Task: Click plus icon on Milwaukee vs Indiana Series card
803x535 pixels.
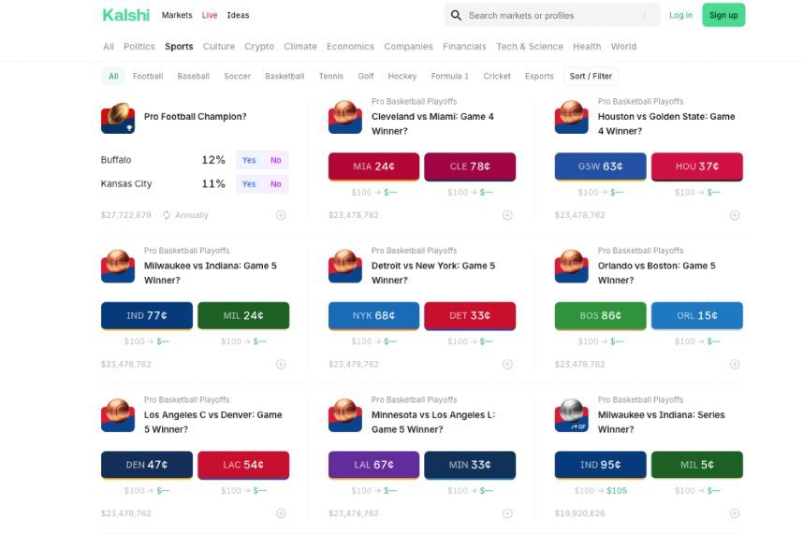Action: click(x=735, y=513)
